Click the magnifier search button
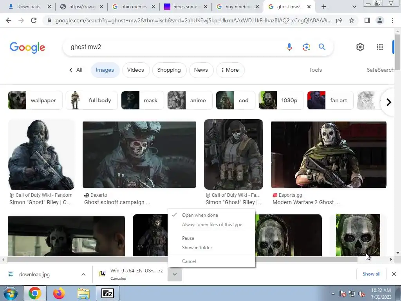This screenshot has height=301, width=401. (322, 47)
